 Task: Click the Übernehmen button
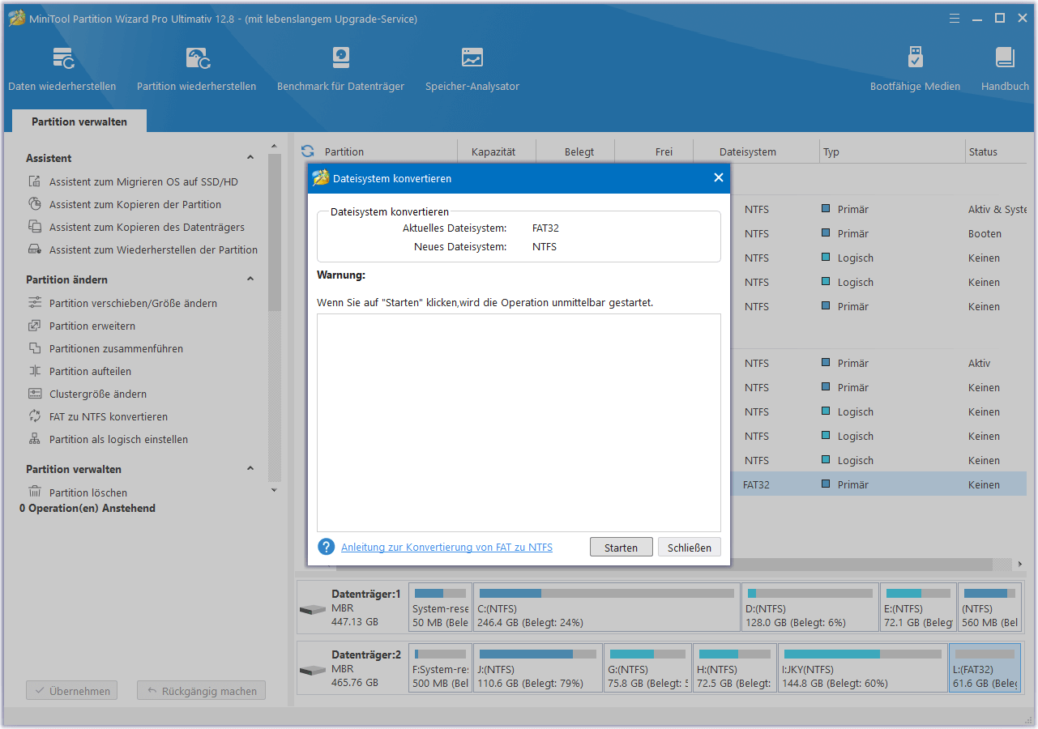(x=72, y=691)
